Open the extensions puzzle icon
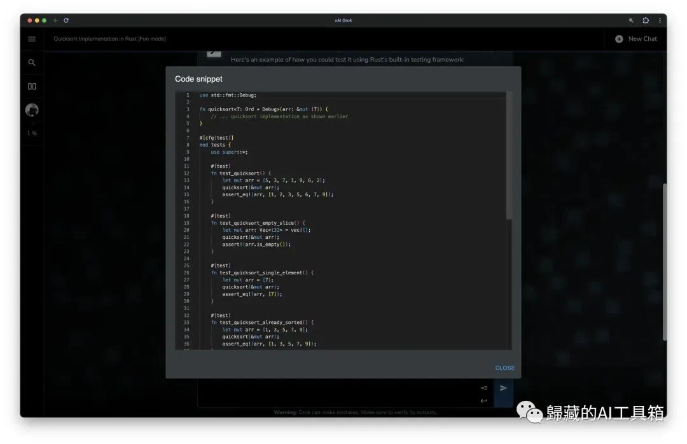Viewport: 687px width, 444px height. coord(646,20)
